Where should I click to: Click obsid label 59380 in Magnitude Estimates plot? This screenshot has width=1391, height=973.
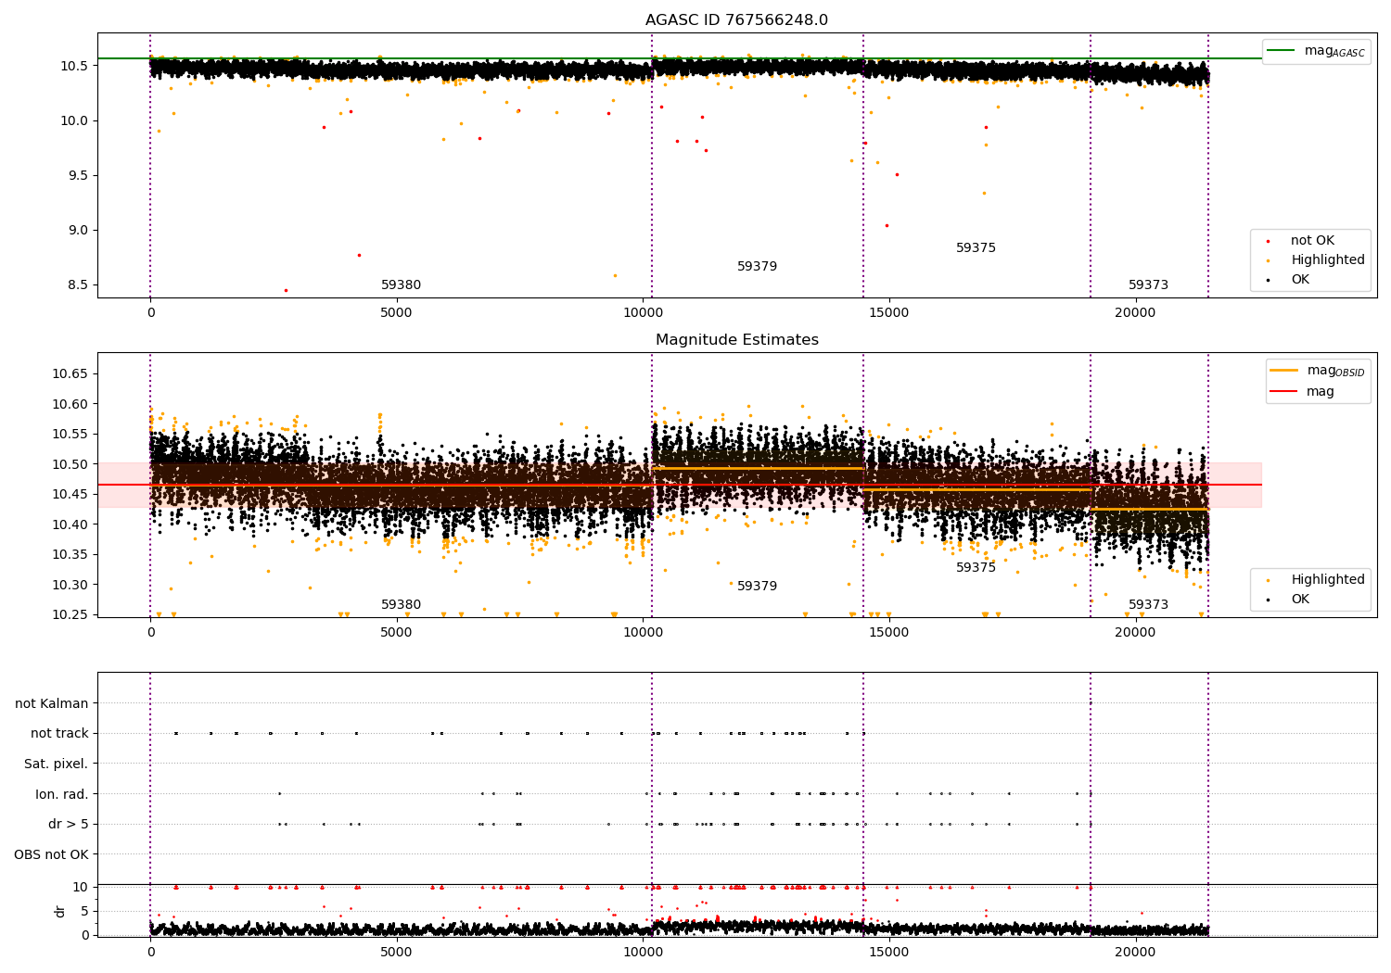point(401,605)
